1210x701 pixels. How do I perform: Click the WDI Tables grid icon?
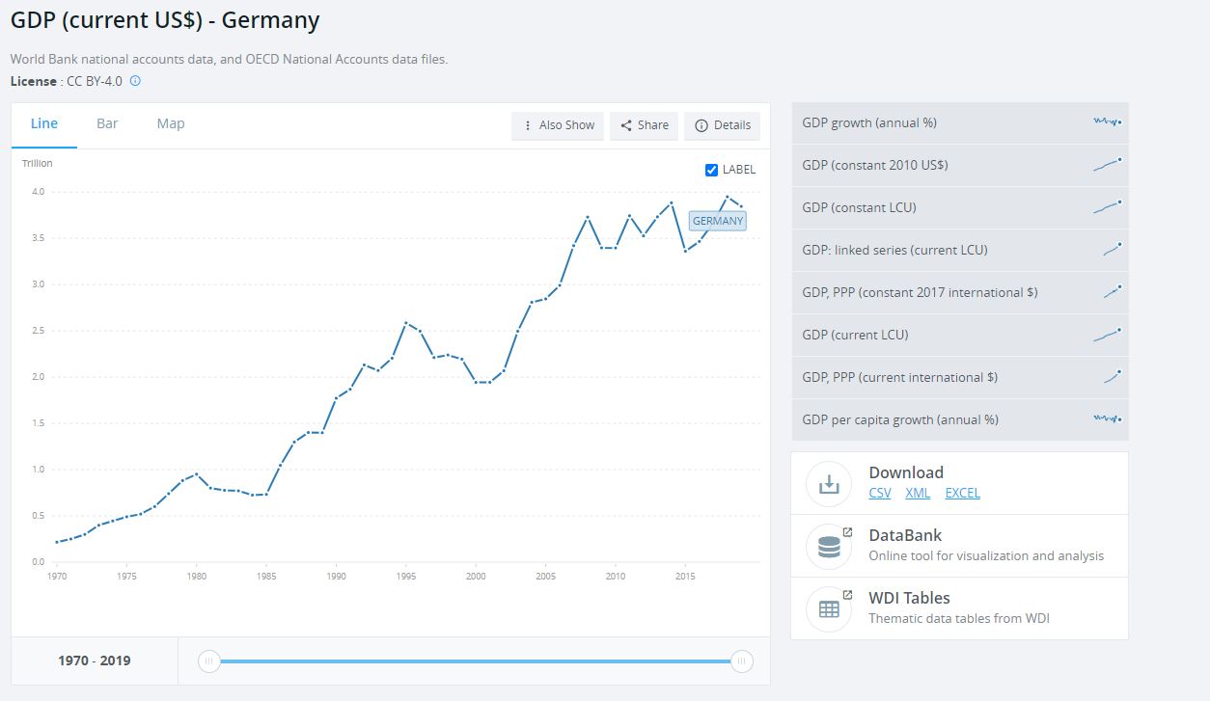[829, 609]
